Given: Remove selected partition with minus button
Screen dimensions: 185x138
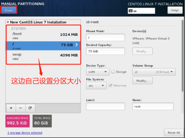Looking at the screenshot, I should (21, 108).
